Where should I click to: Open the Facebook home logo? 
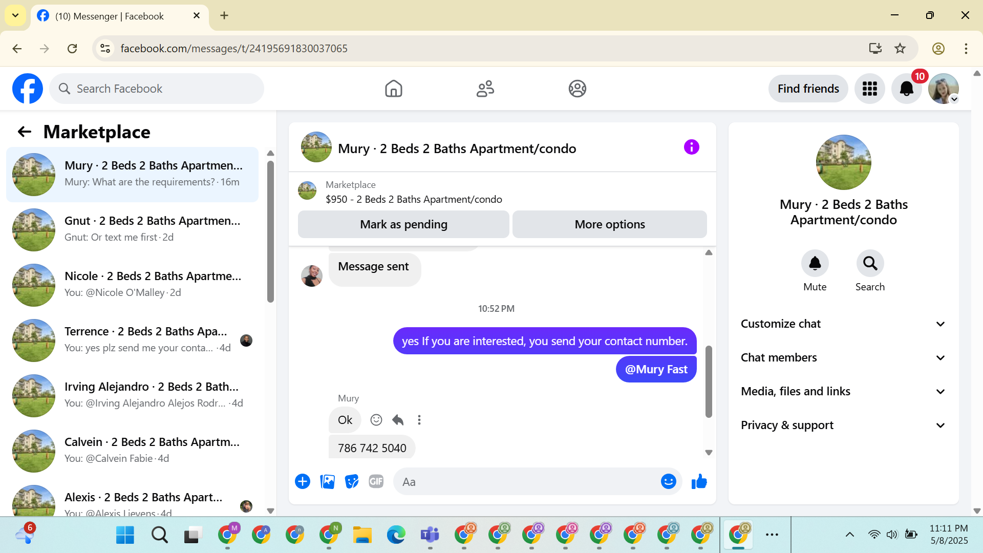coord(28,89)
